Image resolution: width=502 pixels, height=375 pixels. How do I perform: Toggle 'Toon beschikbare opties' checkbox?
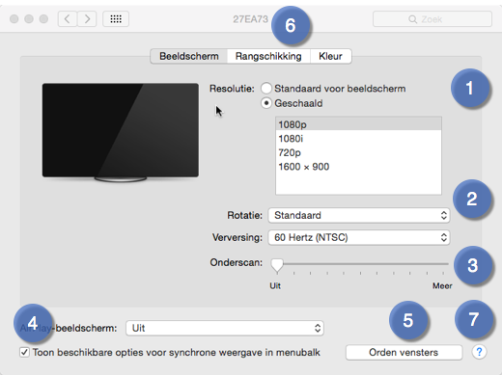tap(24, 352)
